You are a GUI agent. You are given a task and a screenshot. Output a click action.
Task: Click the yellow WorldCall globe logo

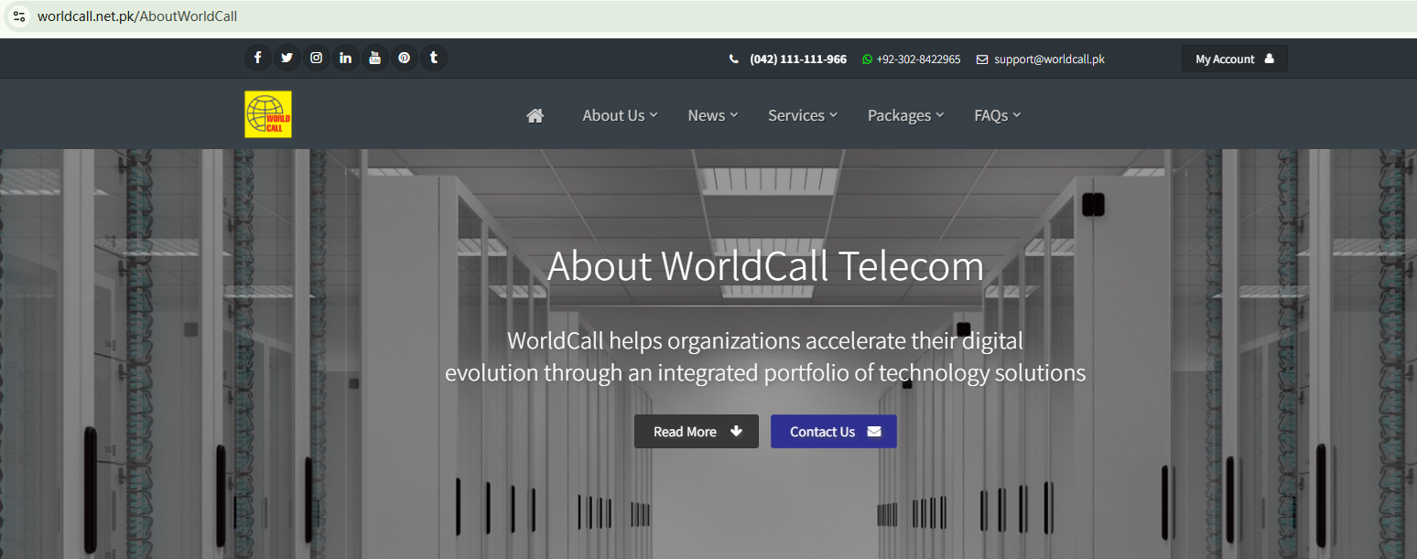click(x=268, y=114)
